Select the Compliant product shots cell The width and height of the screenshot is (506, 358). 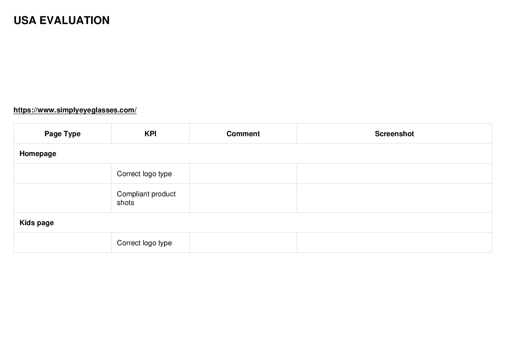(150, 198)
